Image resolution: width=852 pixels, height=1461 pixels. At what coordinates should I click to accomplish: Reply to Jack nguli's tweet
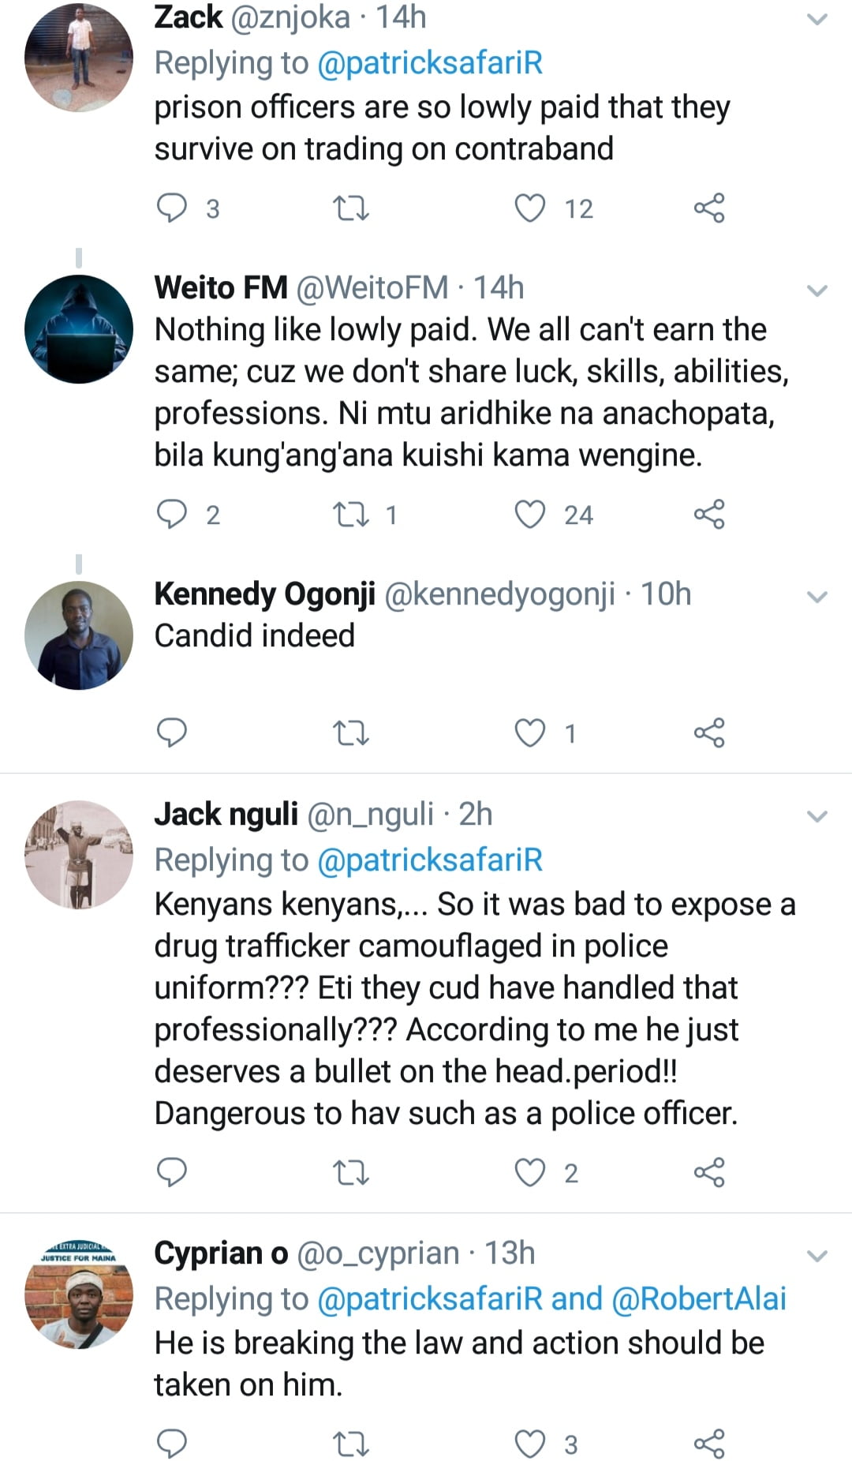coord(172,1172)
